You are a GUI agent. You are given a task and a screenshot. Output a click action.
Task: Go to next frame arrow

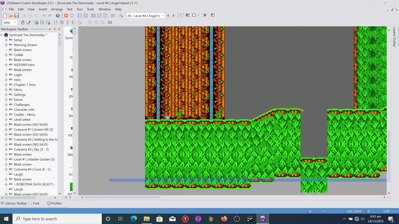click(174, 16)
